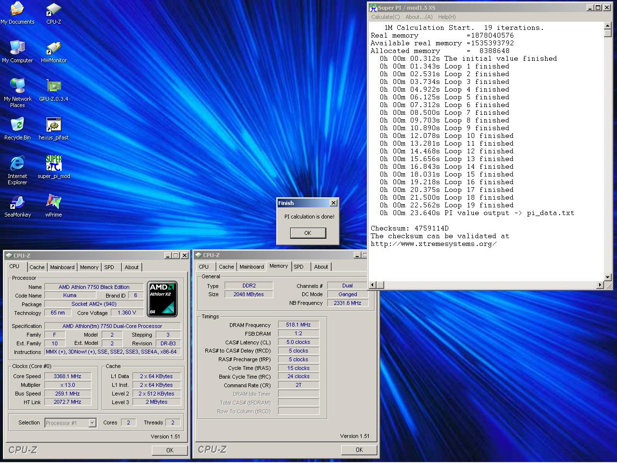Launch the wPrime desktop shortcut

(54, 206)
